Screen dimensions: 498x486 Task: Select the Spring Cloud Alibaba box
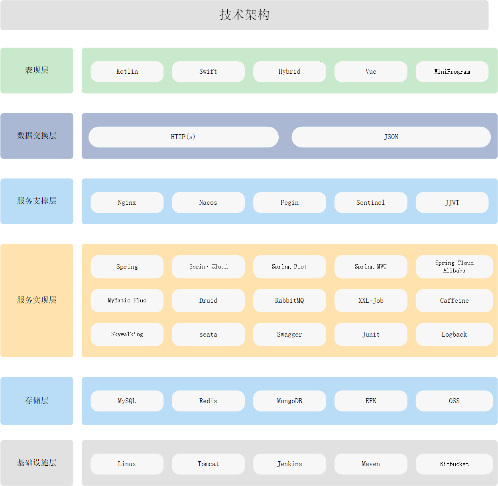point(455,267)
